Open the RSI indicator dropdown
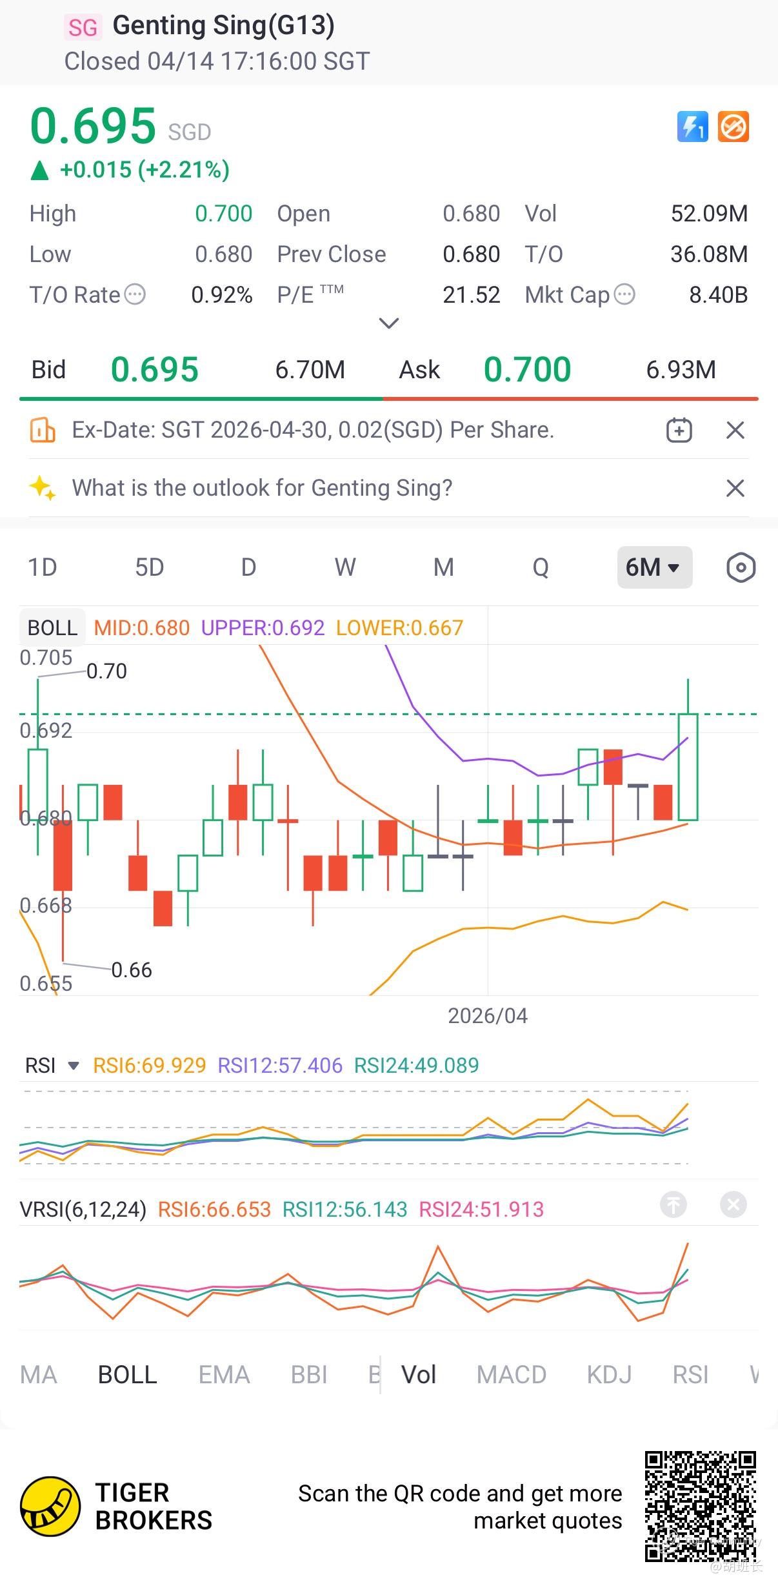Viewport: 778px width, 1584px height. tap(52, 1065)
